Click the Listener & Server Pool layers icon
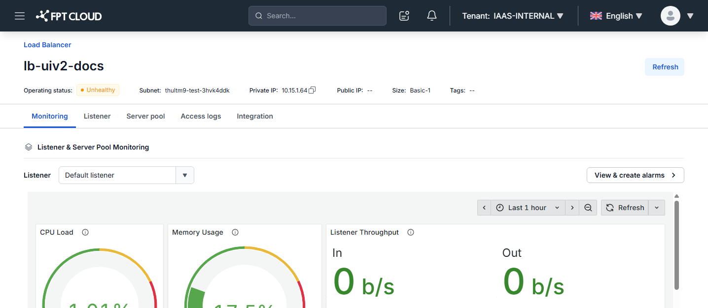Image resolution: width=708 pixels, height=308 pixels. (29, 147)
